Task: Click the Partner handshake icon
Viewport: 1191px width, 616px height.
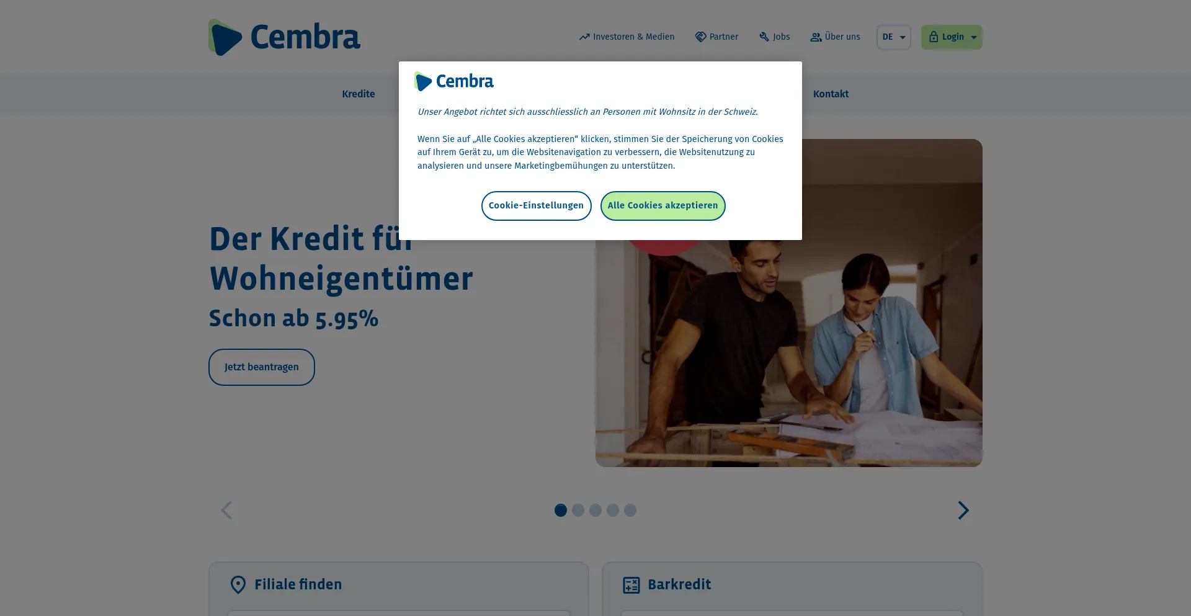Action: click(700, 37)
